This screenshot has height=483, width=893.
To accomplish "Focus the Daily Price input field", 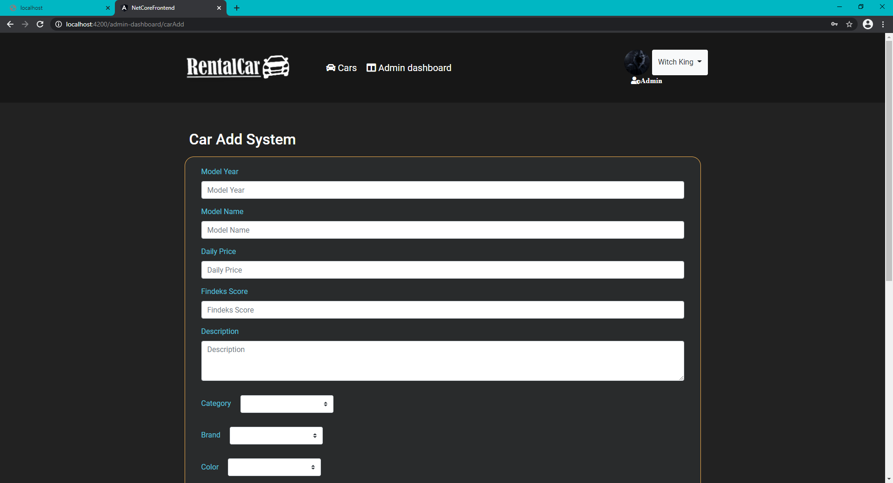I will click(442, 270).
